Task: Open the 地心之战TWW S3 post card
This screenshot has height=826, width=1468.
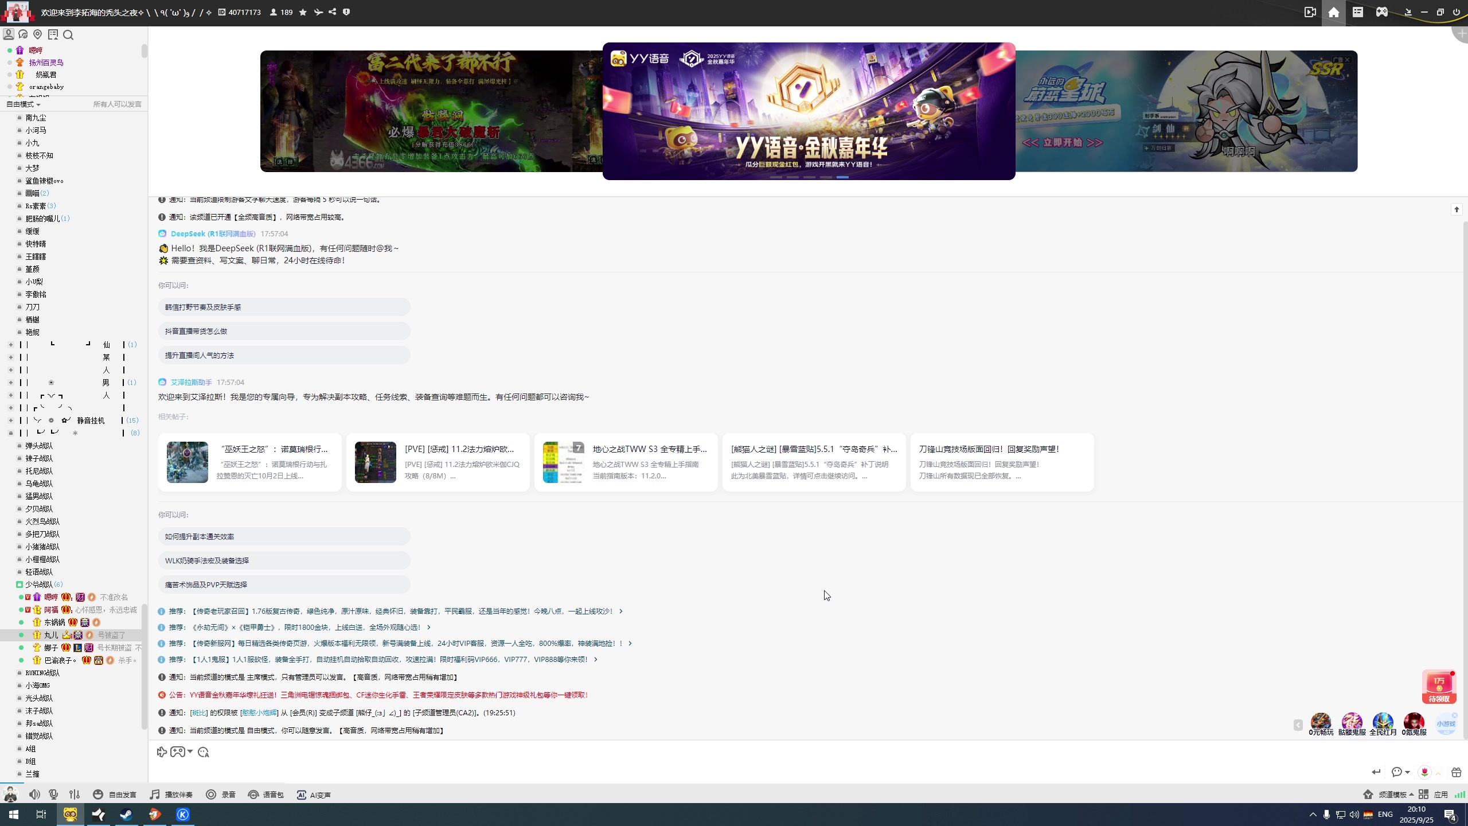Action: (x=626, y=462)
